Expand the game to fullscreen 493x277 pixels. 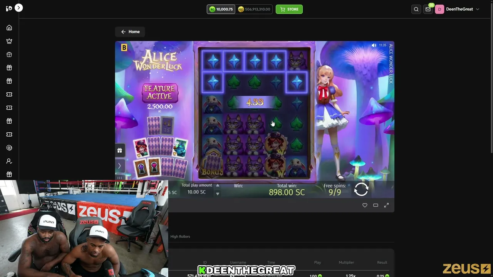[x=386, y=205]
